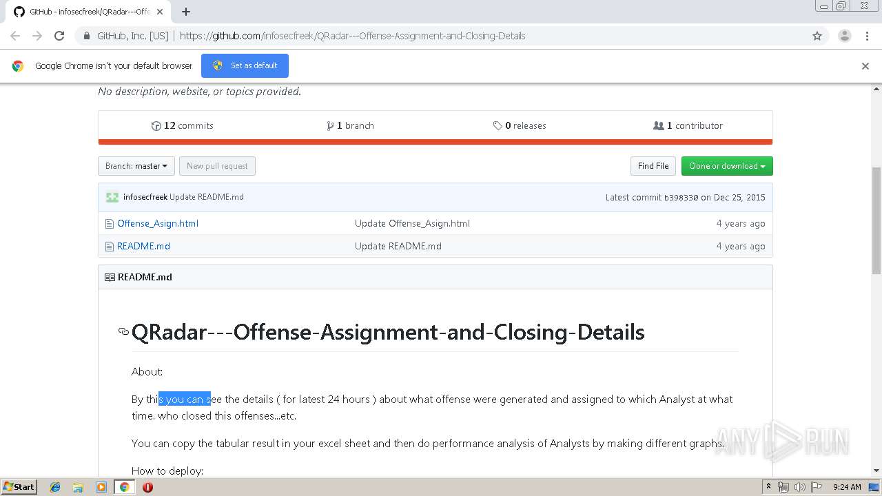Click the Offense_Asign.html file icon
Screen dimensions: 882x496
109,223
